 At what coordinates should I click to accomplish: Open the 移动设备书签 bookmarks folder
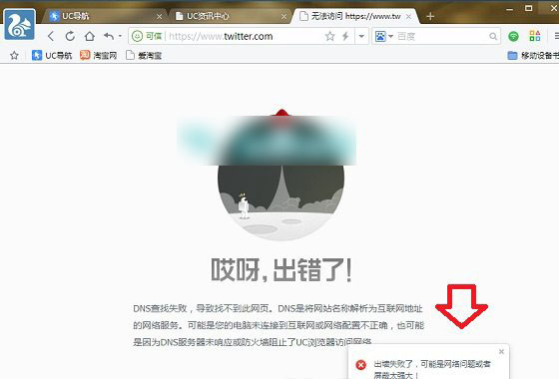[533, 55]
